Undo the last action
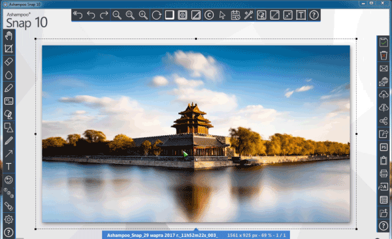This screenshot has height=239, width=392. pyautogui.click(x=91, y=15)
